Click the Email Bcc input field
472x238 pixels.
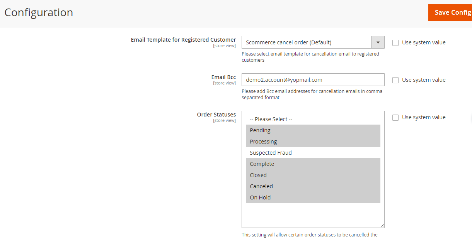pos(313,80)
